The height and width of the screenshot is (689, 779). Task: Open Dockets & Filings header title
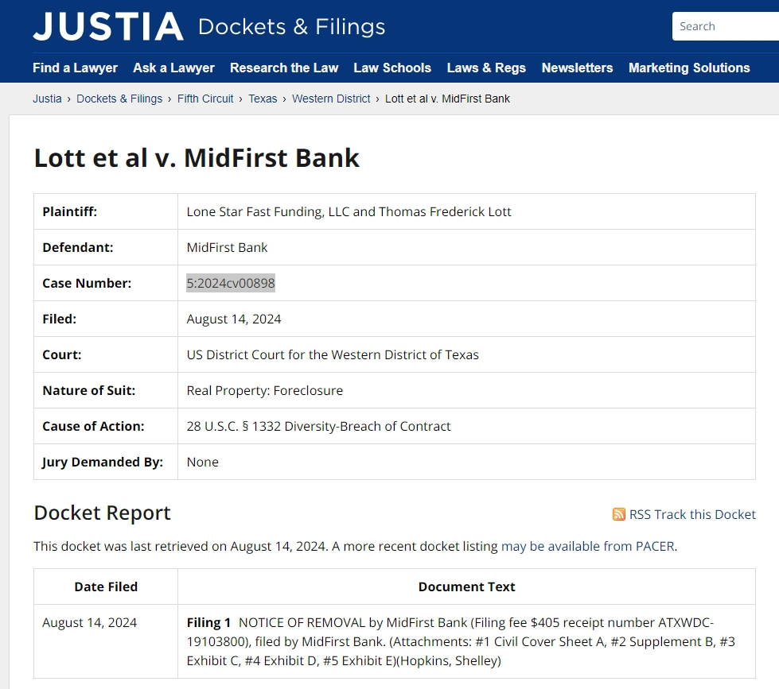coord(292,27)
